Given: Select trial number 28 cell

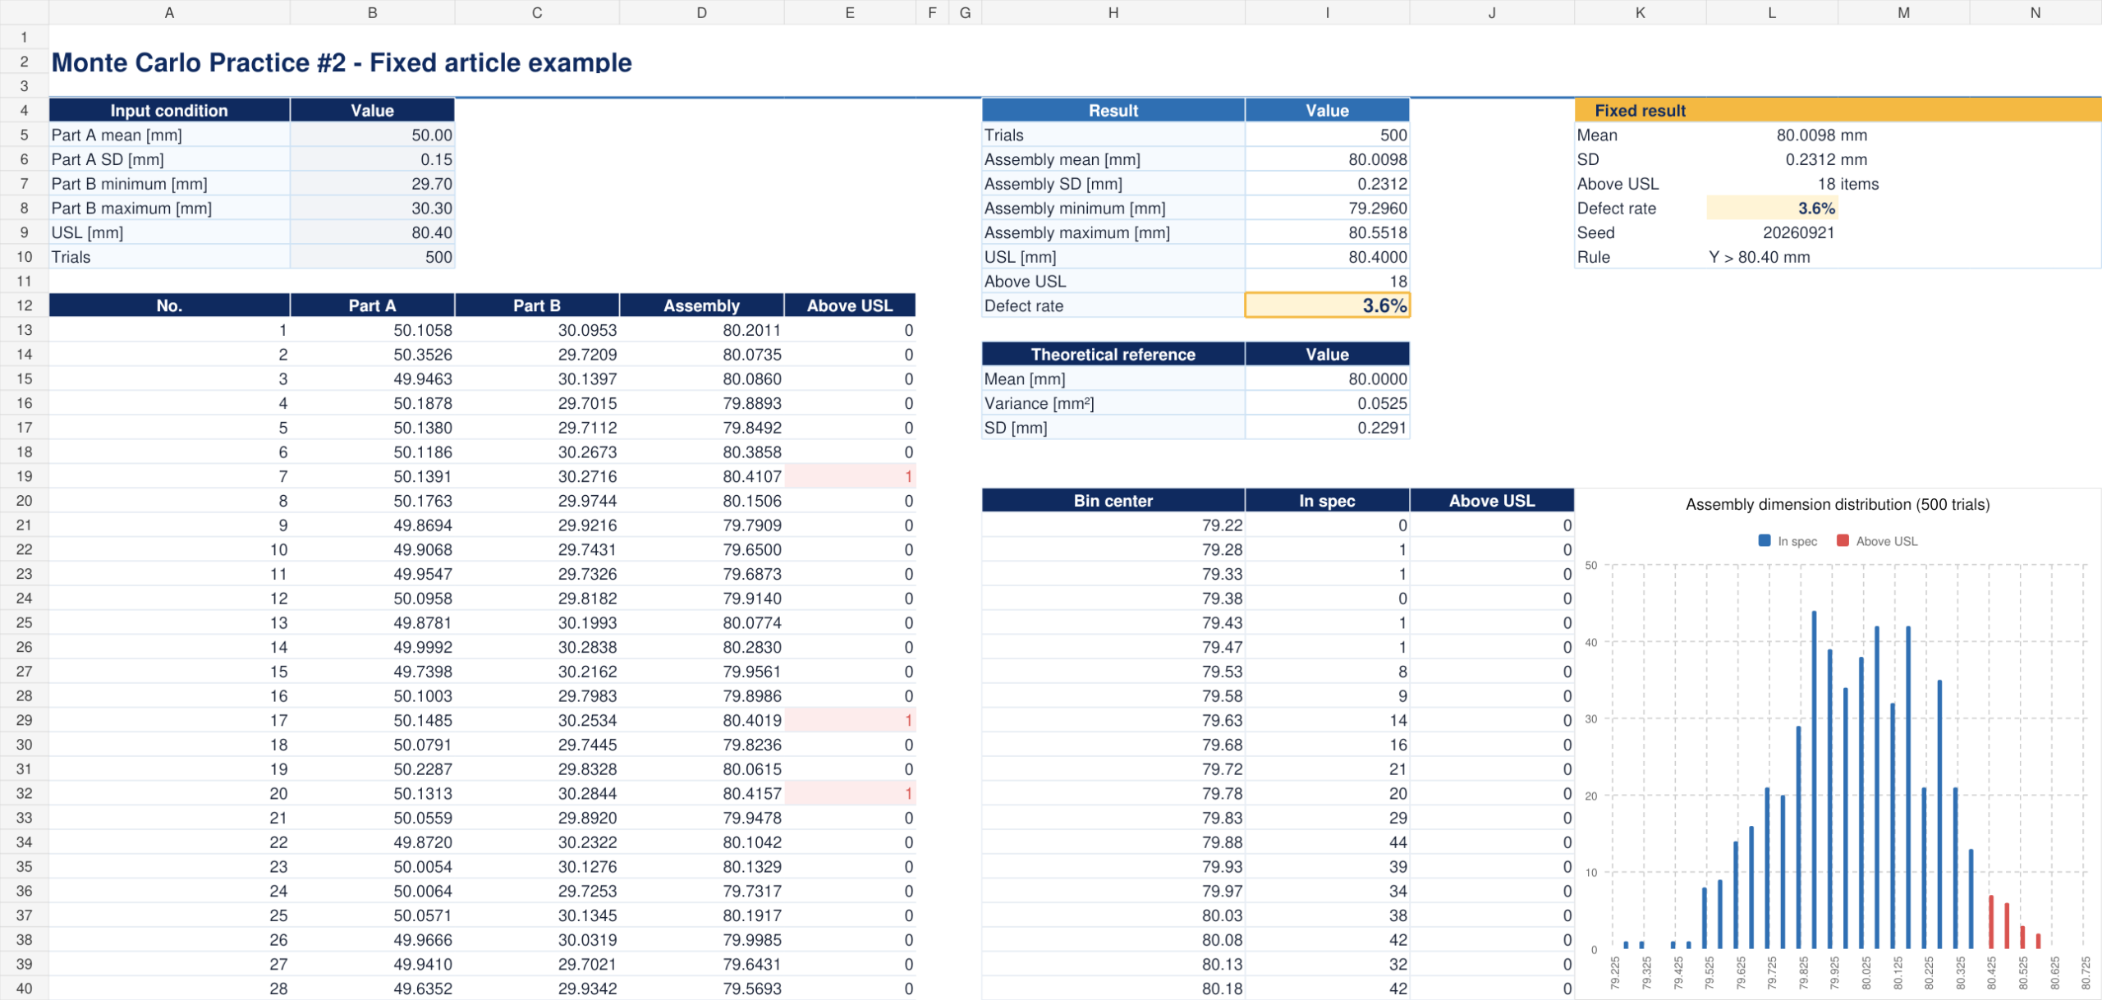Looking at the screenshot, I should 169,989.
